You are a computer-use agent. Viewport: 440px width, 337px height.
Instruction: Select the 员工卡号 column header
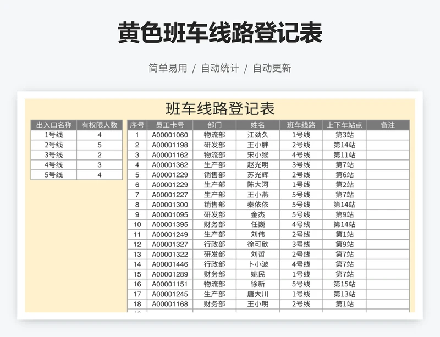170,125
